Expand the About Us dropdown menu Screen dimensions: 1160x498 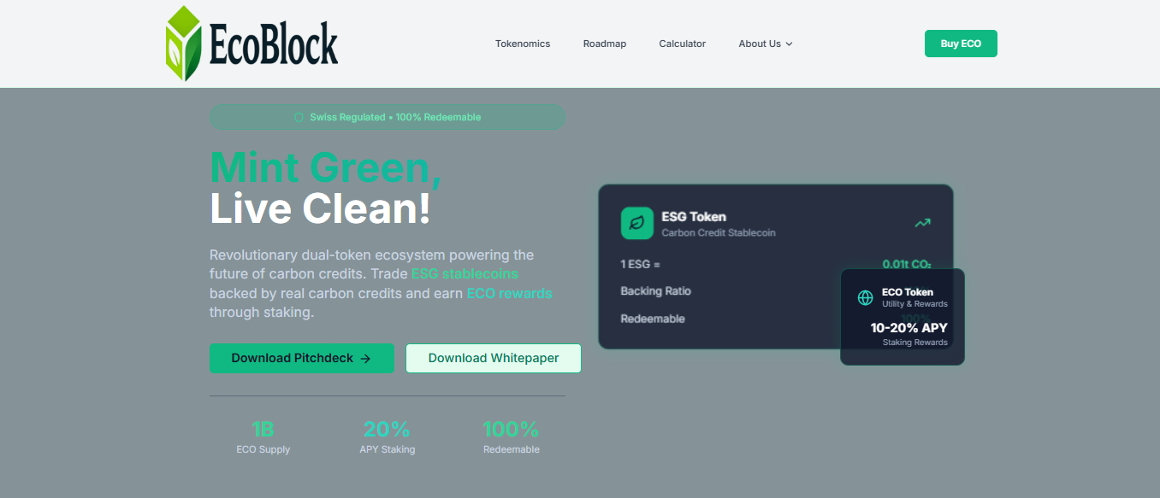click(x=766, y=44)
